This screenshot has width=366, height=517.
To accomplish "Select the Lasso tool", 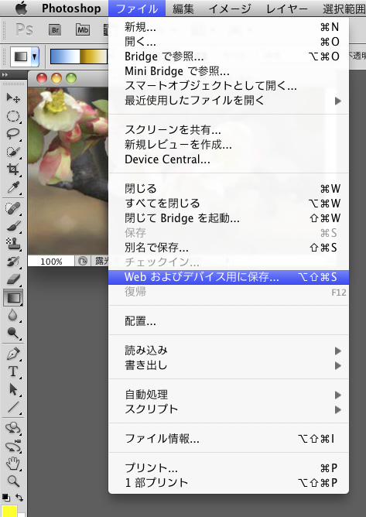I will pyautogui.click(x=13, y=134).
